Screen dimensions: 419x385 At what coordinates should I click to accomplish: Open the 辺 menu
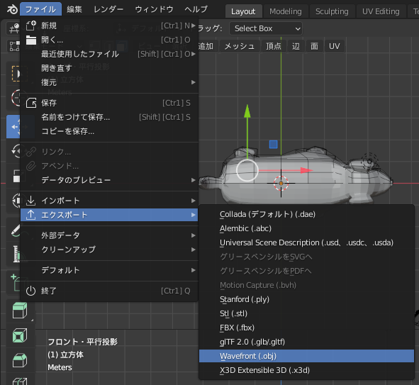tap(296, 46)
